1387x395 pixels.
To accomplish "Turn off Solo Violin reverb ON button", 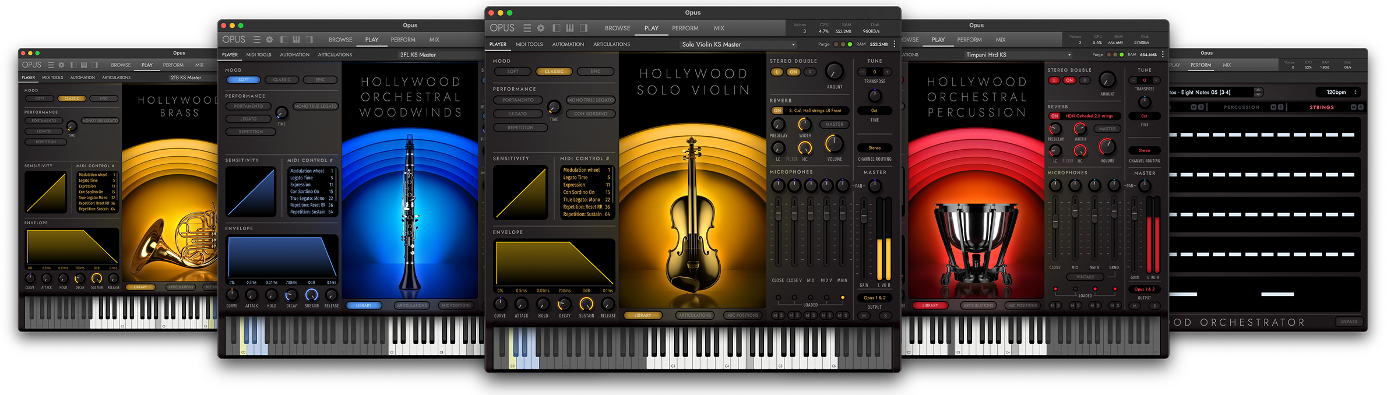I will coord(777,111).
